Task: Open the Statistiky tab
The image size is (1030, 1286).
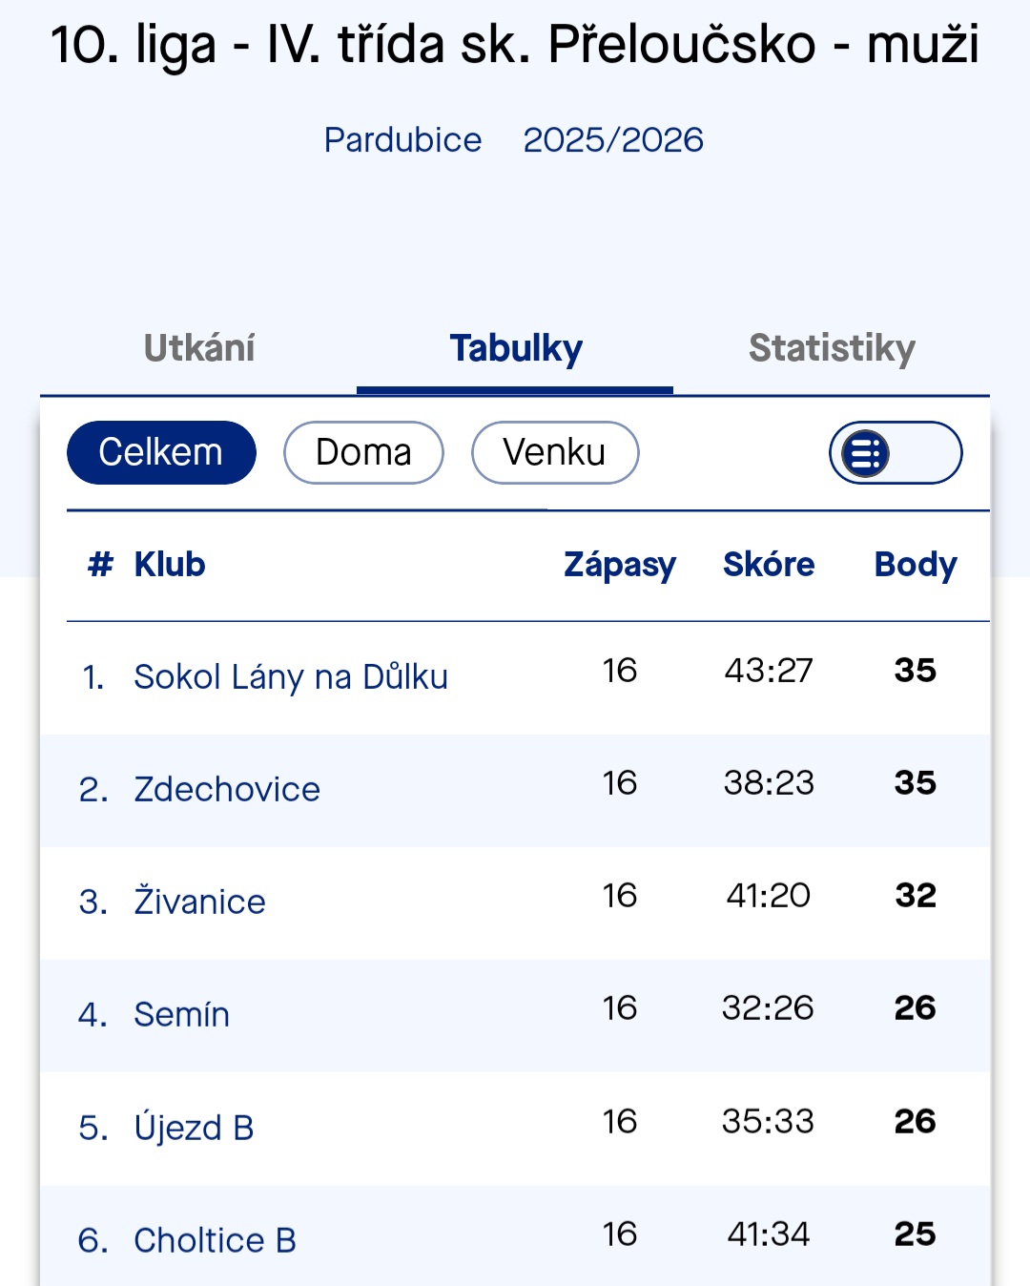Action: pos(832,348)
